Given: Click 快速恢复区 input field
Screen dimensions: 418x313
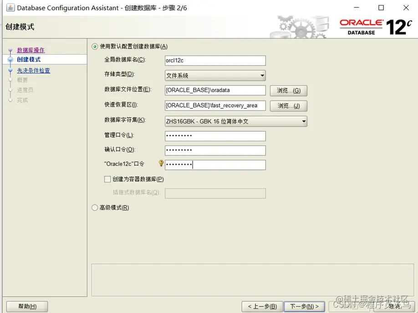Looking at the screenshot, I should [x=215, y=105].
